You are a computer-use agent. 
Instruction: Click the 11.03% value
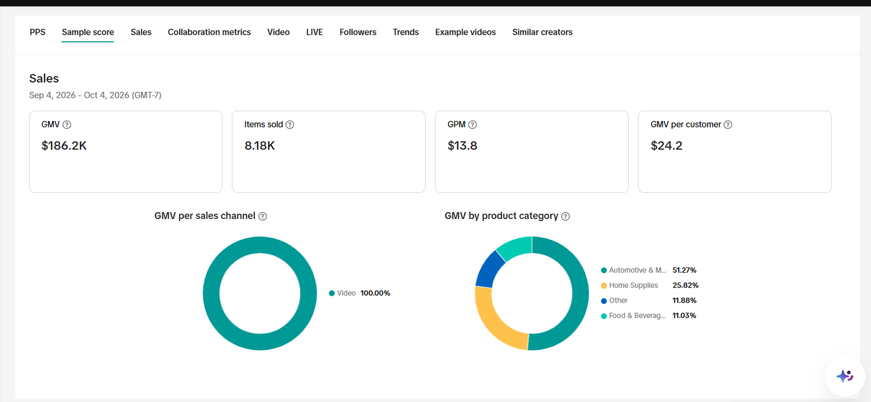684,316
